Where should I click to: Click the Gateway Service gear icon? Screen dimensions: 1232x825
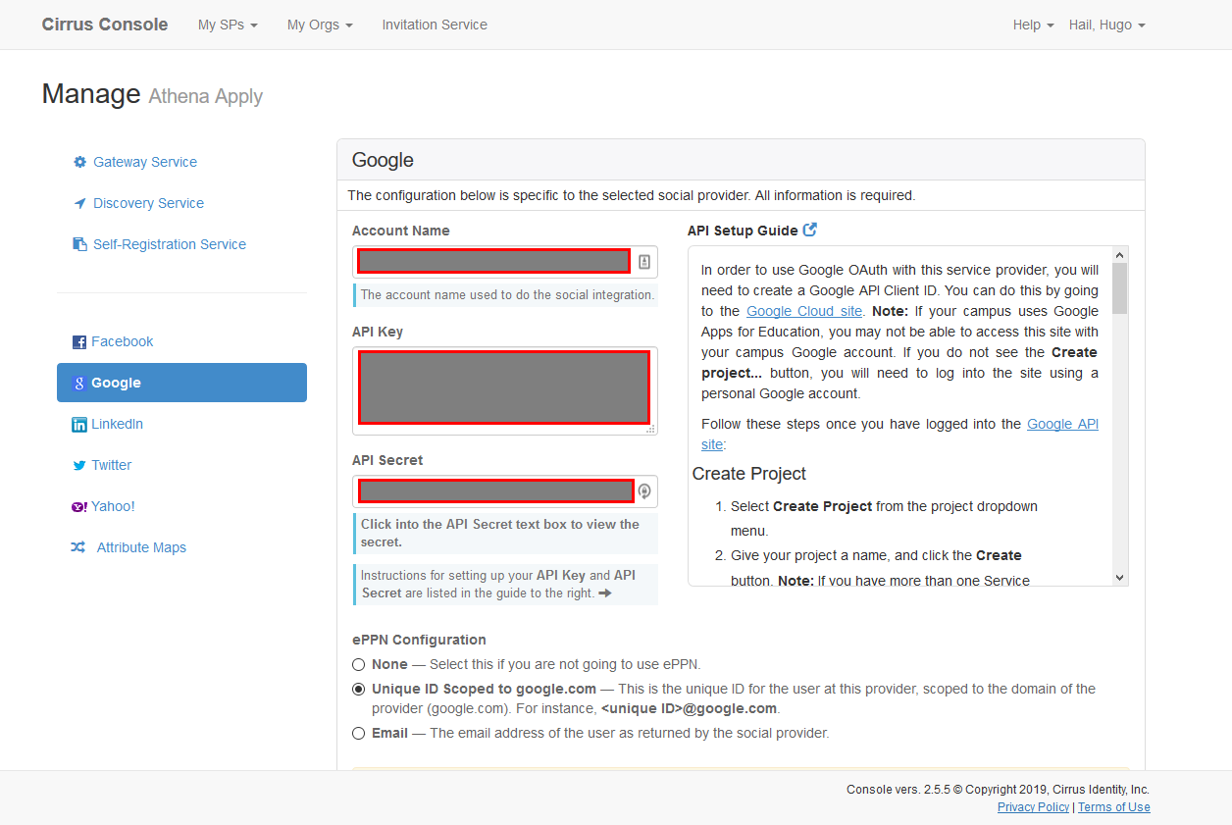point(79,162)
